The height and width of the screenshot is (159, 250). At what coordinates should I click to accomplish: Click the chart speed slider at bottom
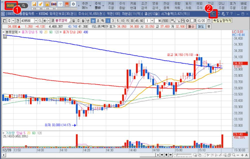click(x=183, y=155)
